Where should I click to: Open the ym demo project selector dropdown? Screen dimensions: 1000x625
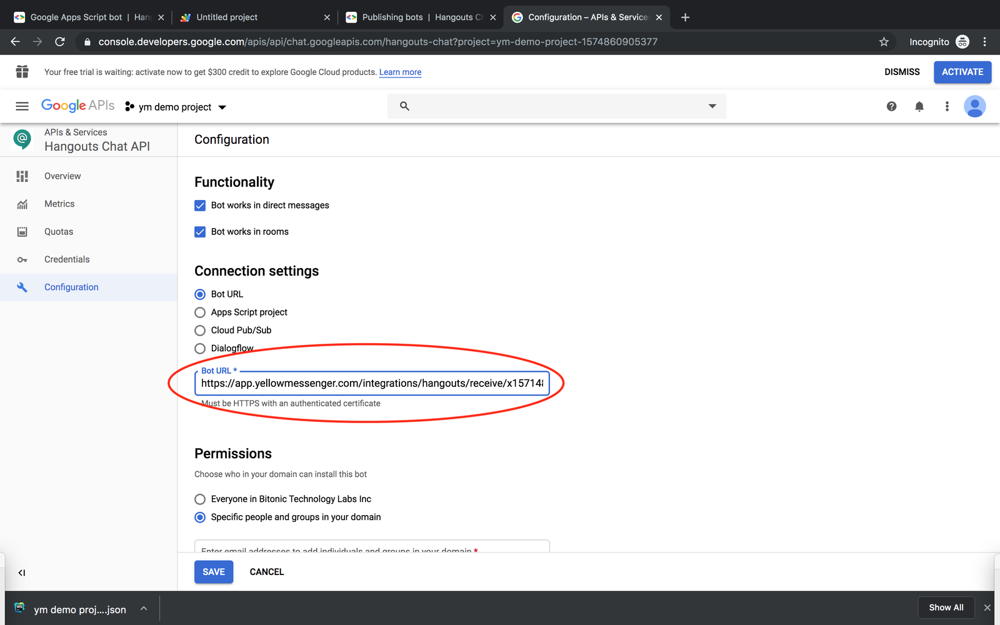(176, 107)
